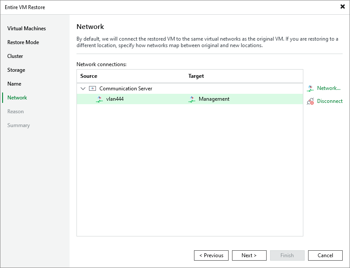This screenshot has height=268, width=350.
Task: Click the Target column header
Action: tap(196, 76)
